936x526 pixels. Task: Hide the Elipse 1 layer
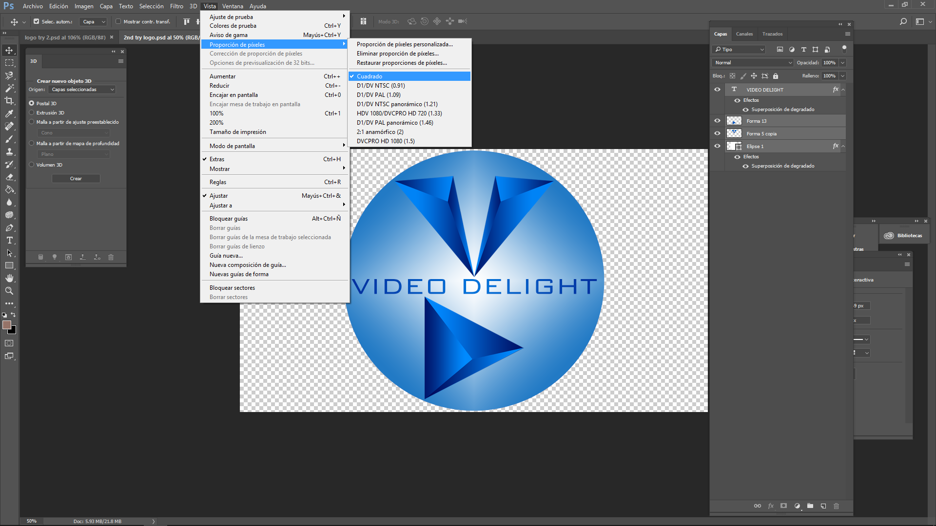717,146
